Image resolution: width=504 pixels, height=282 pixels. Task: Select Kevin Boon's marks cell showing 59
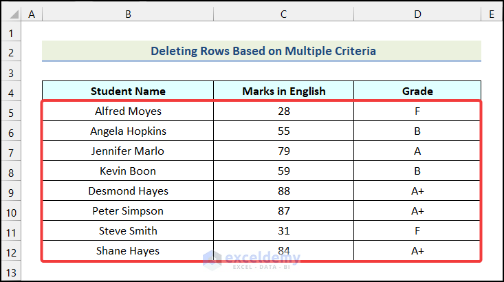[283, 171]
